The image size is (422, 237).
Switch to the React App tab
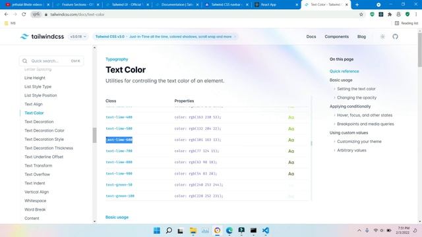pyautogui.click(x=276, y=5)
